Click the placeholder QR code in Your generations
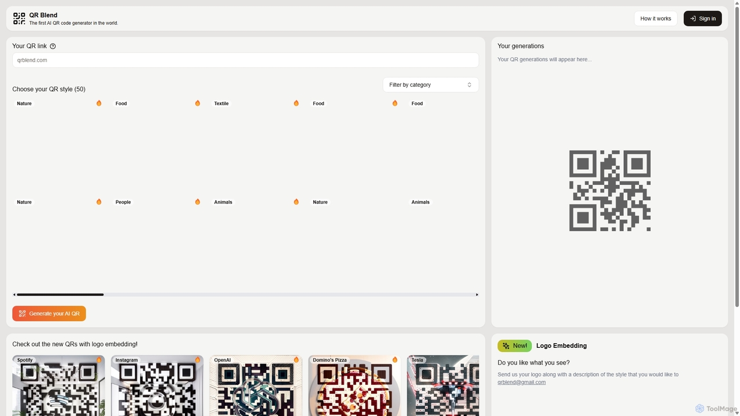The width and height of the screenshot is (740, 416). [x=610, y=191]
